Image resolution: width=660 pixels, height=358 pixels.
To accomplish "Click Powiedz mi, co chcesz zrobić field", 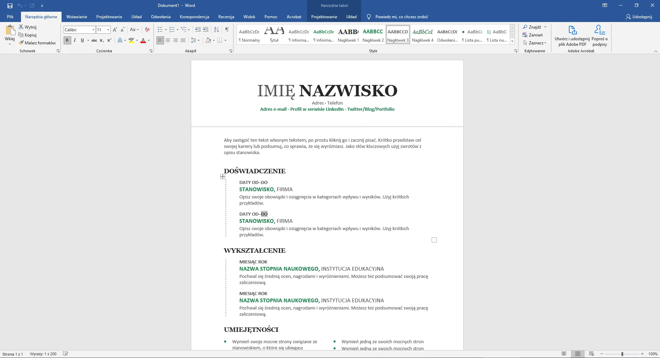I will point(402,17).
